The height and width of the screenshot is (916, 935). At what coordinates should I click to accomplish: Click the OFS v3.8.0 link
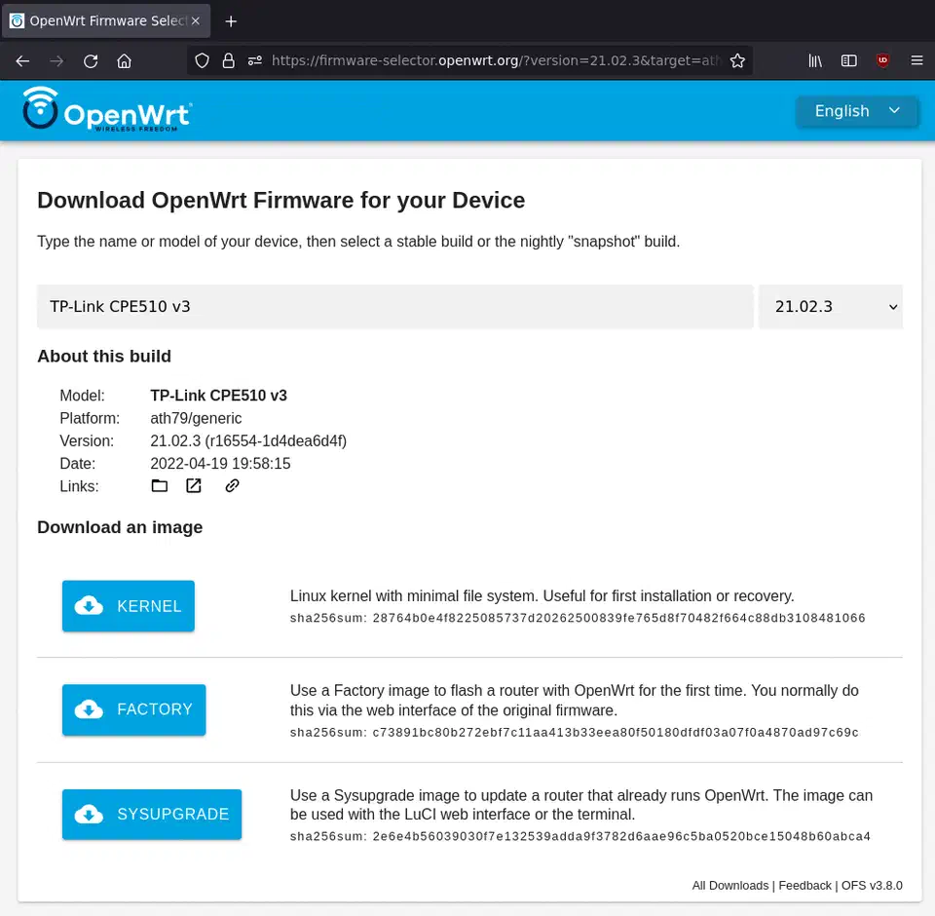pyautogui.click(x=871, y=886)
